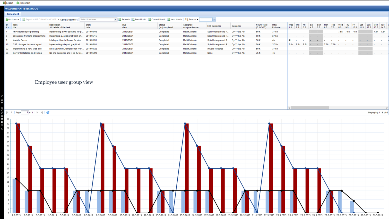Open Timesheet from the top menu
This screenshot has width=389, height=219.
click(x=23, y=3)
